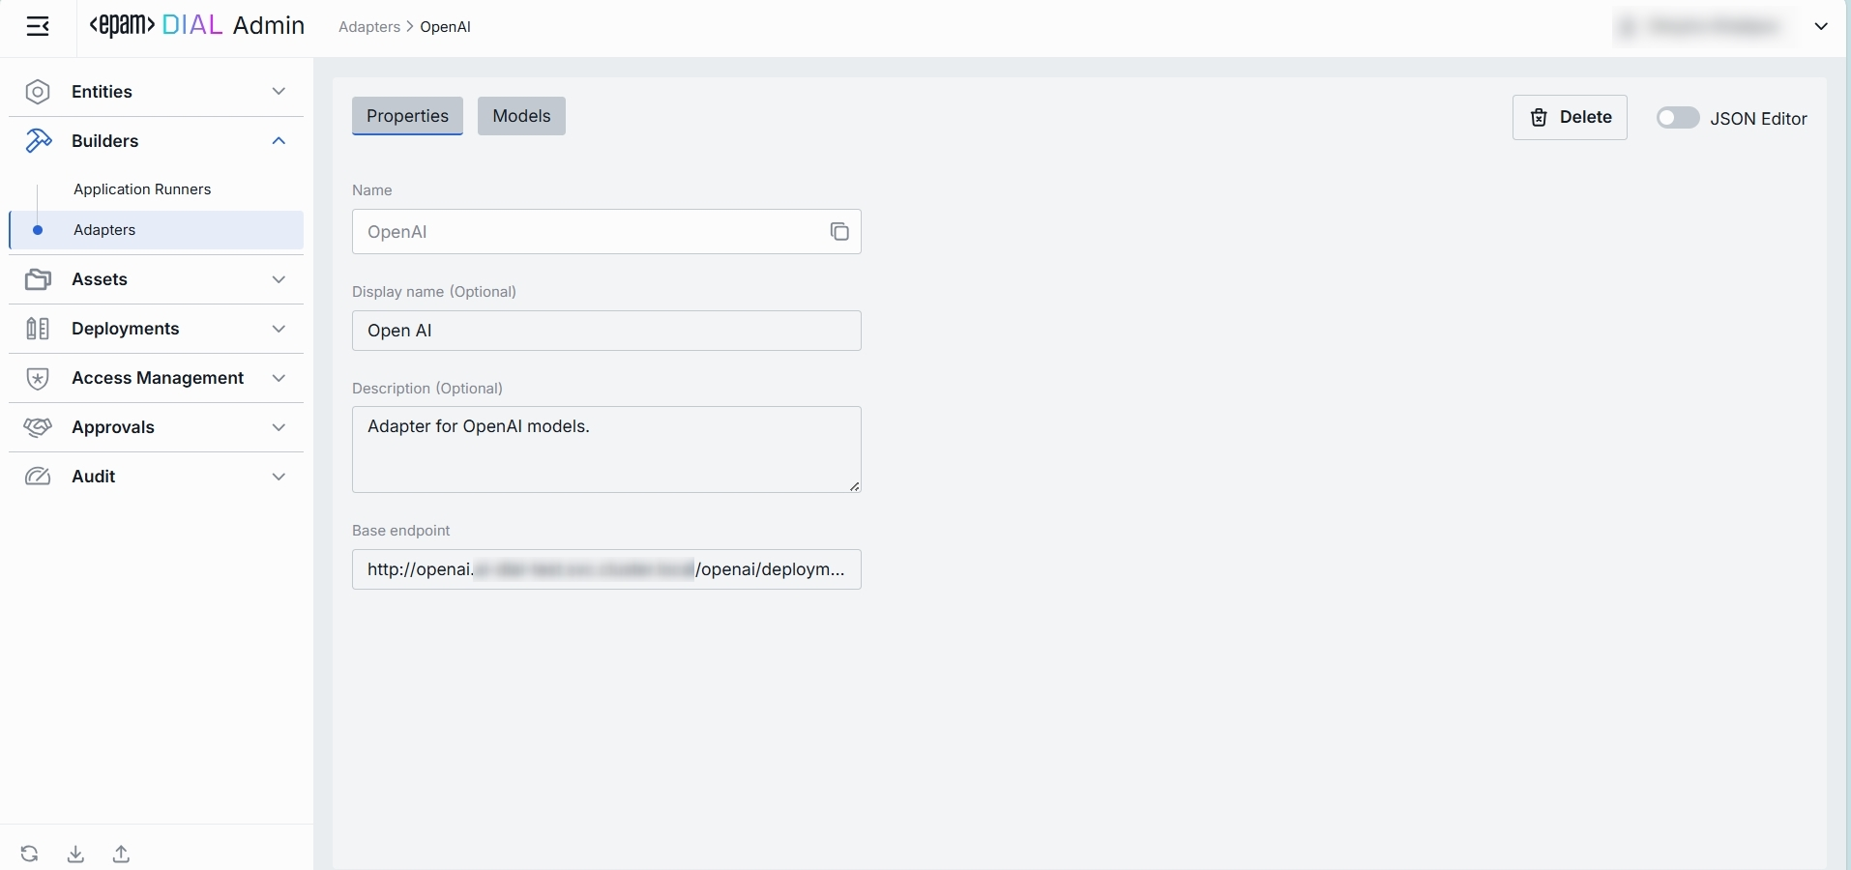Toggle the JSON Editor switch
The width and height of the screenshot is (1851, 870).
pyautogui.click(x=1678, y=118)
